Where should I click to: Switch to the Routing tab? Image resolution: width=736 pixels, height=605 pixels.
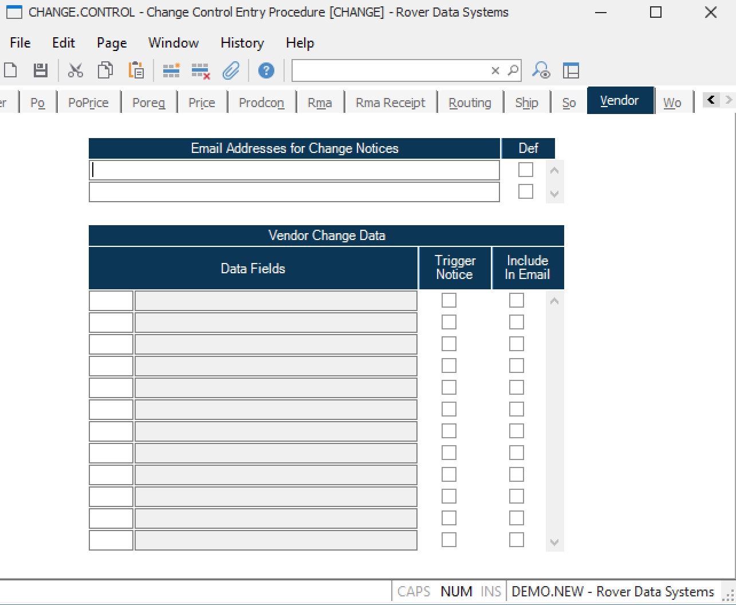(470, 103)
